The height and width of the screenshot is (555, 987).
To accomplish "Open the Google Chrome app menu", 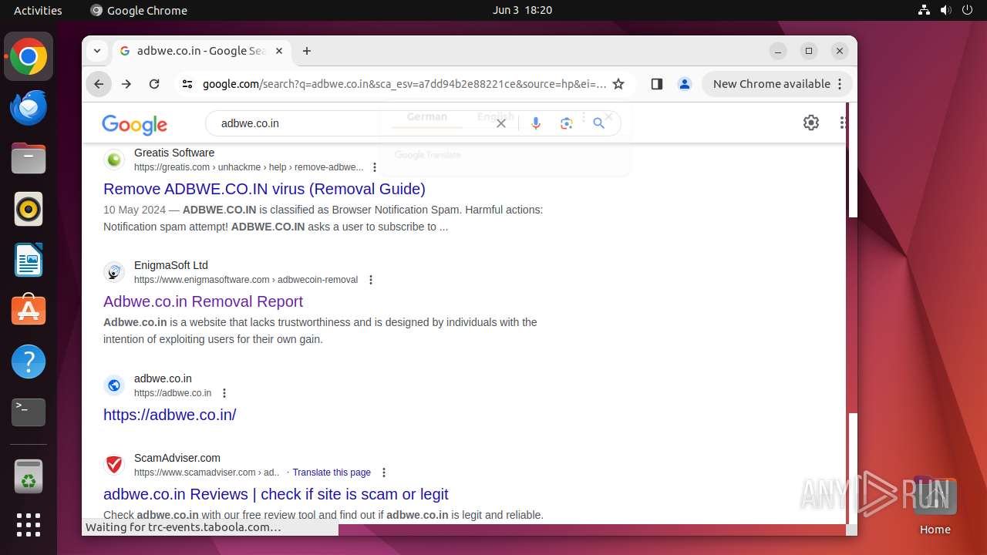I will point(140,10).
